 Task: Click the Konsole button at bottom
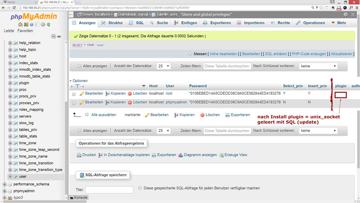(79, 198)
